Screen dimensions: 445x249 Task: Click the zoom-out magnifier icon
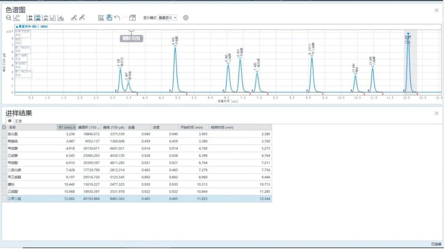click(8, 18)
